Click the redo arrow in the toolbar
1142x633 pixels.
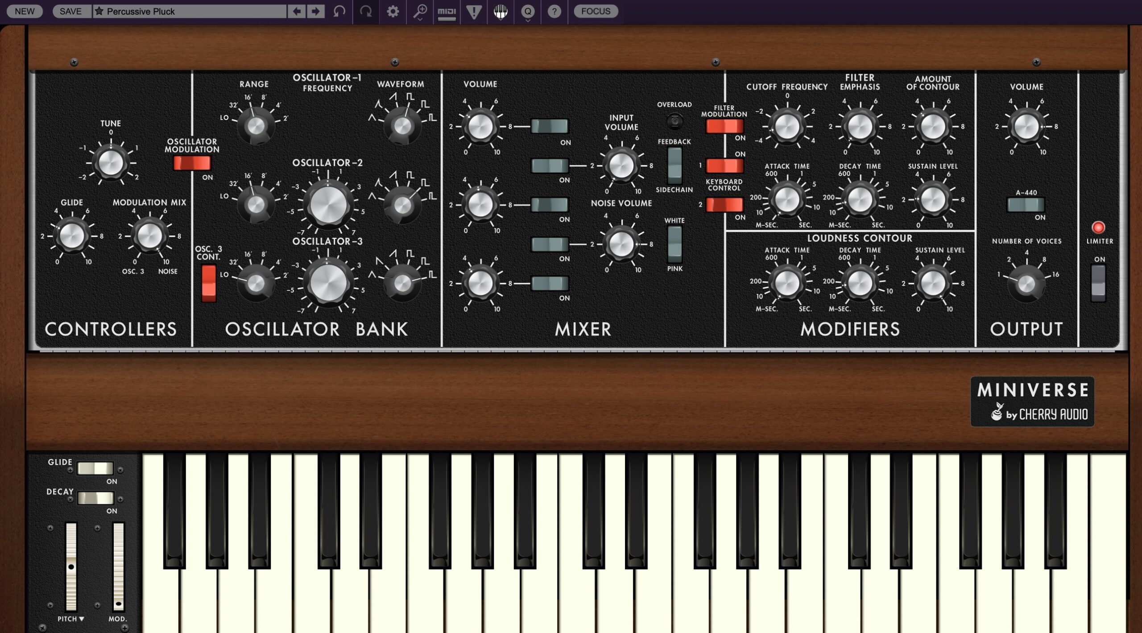click(x=365, y=12)
